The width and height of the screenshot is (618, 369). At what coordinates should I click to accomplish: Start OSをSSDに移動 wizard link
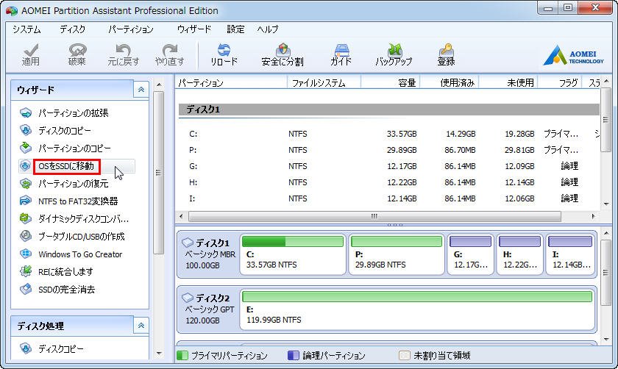point(66,166)
